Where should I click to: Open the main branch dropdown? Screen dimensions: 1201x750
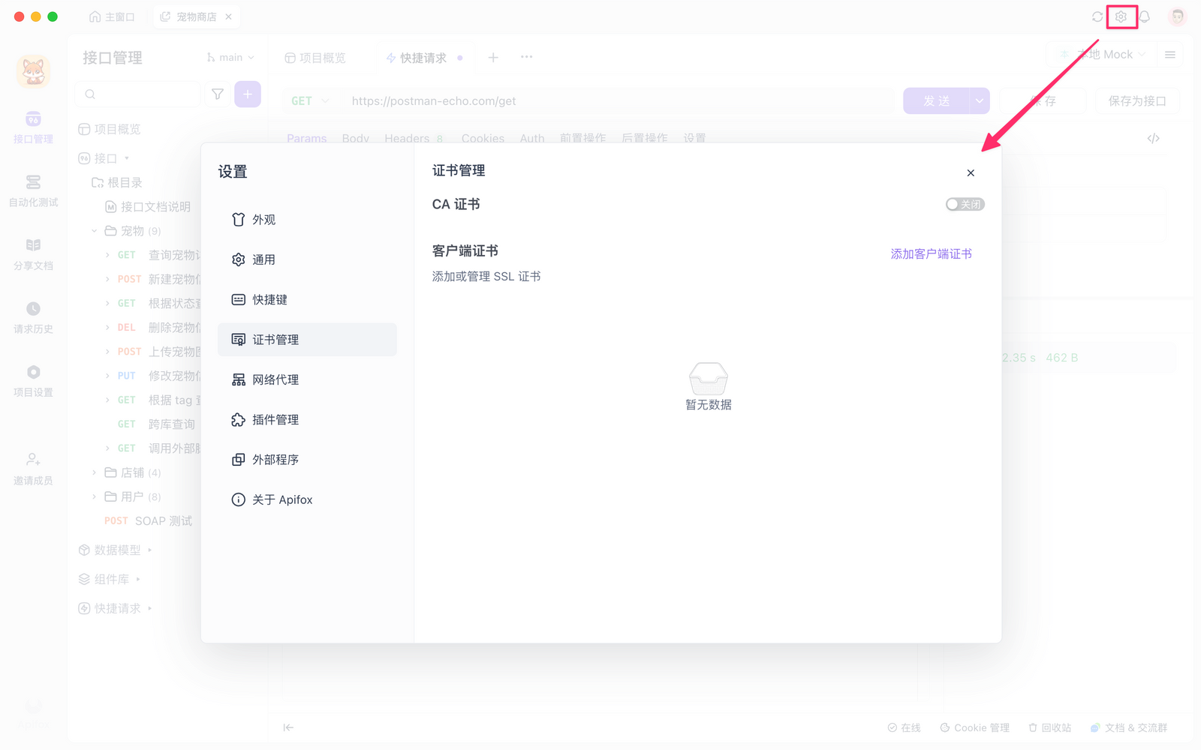click(x=231, y=58)
